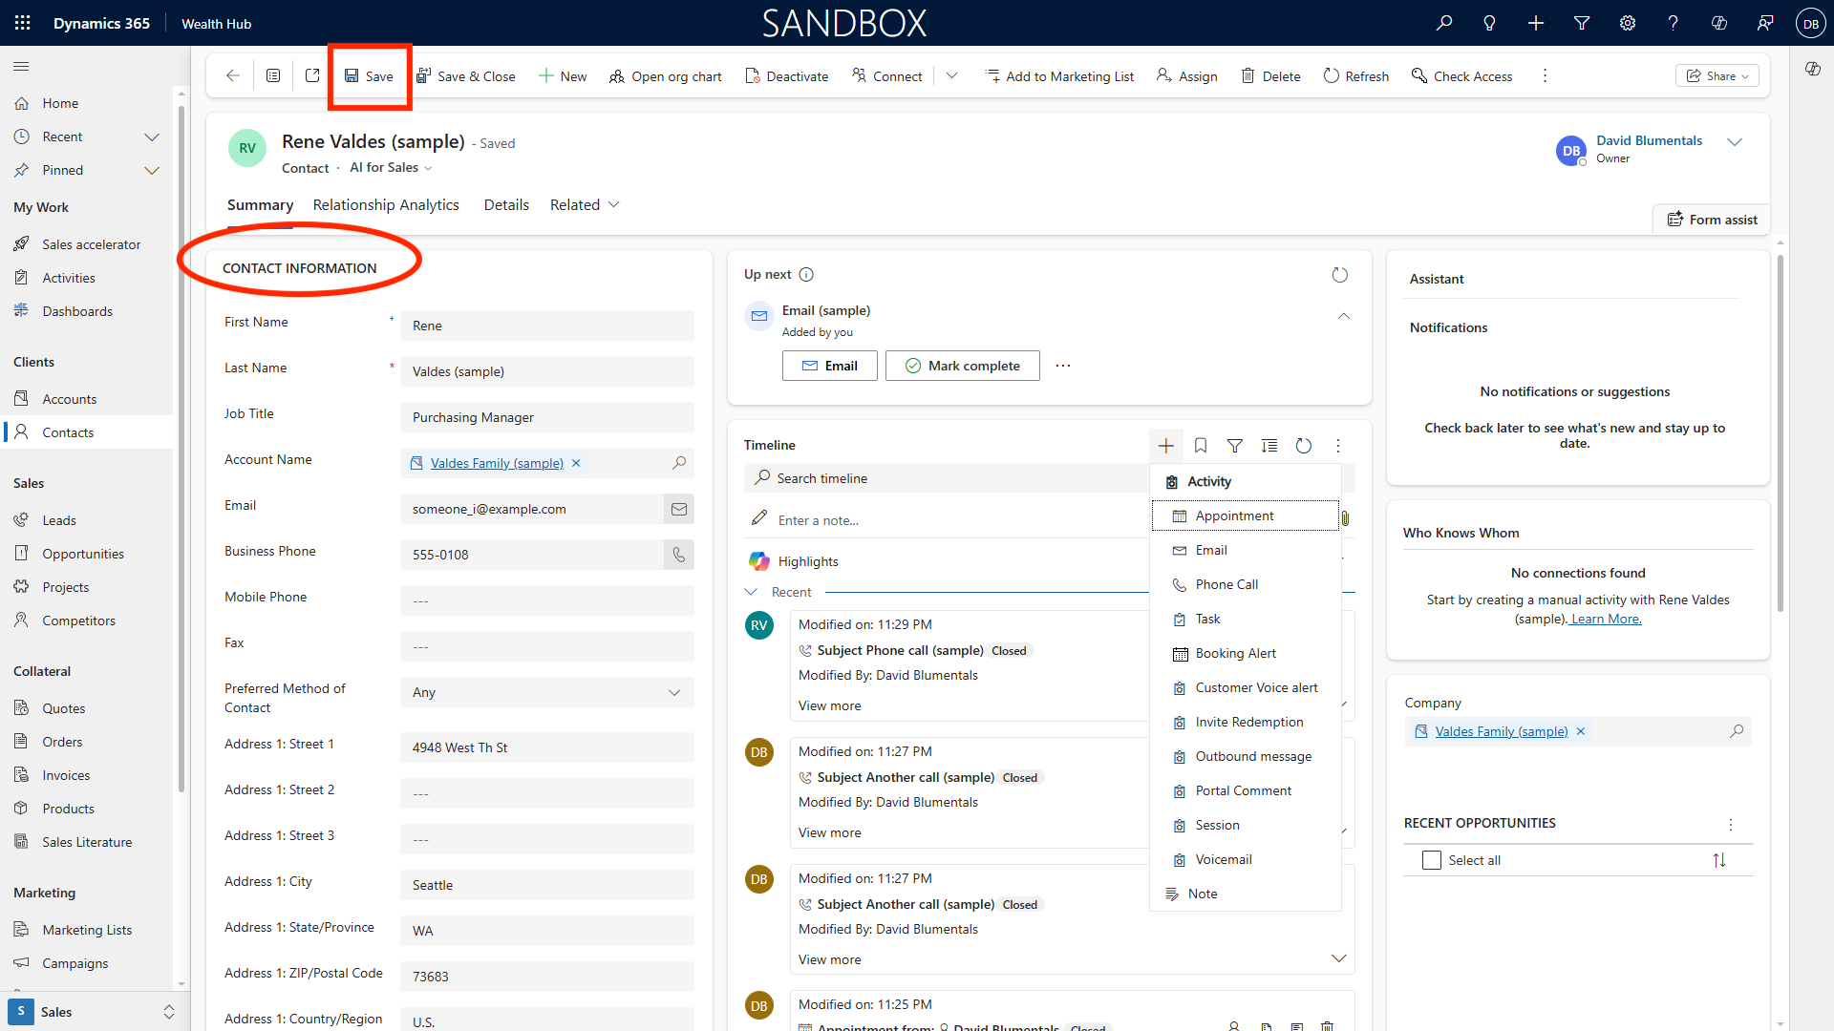Expand the Recent section in sidebar
The height and width of the screenshot is (1031, 1834).
152,137
